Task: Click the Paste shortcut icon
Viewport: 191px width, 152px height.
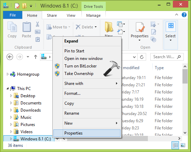Action: tap(38, 39)
